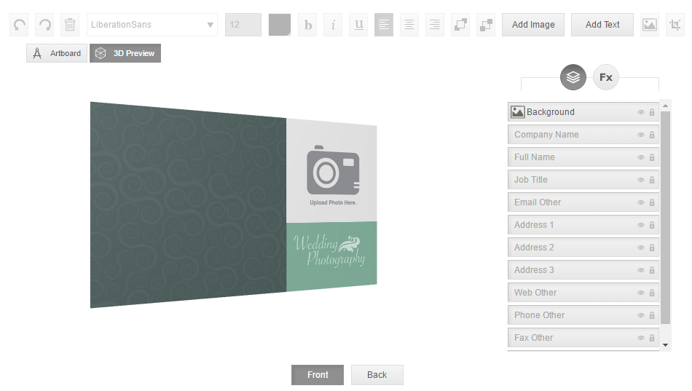
Task: Select the Address 3 layer
Action: (583, 269)
